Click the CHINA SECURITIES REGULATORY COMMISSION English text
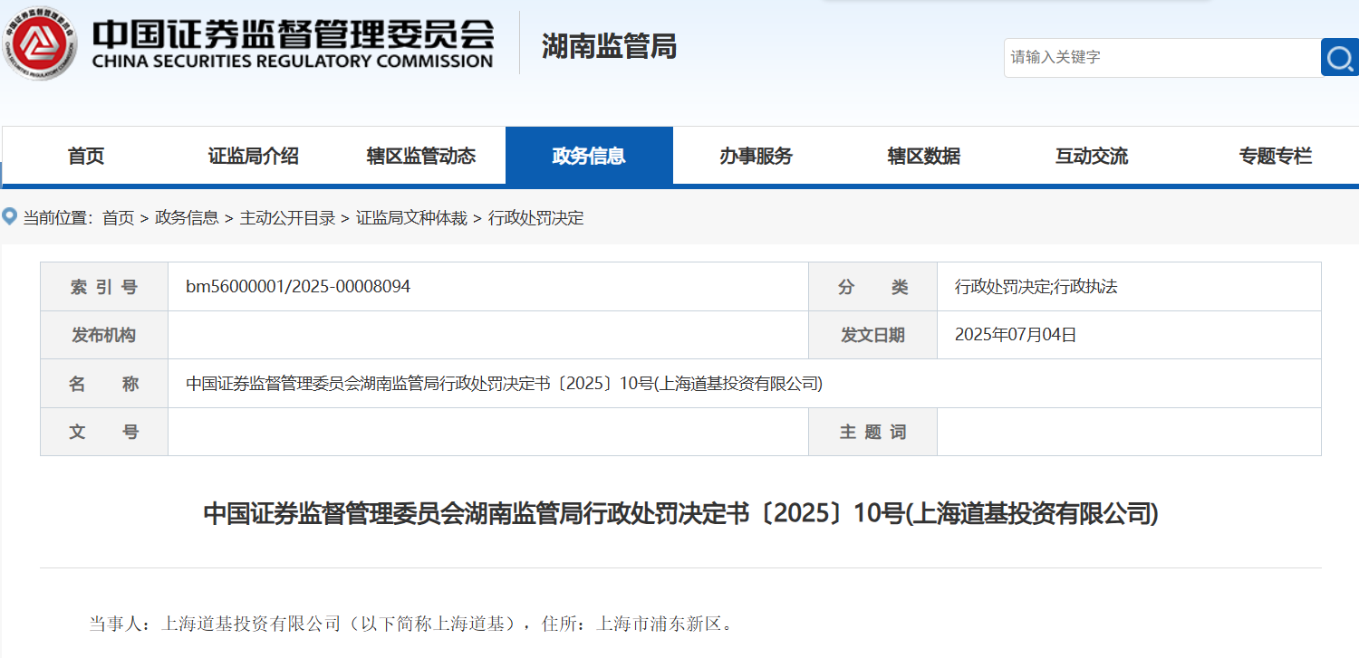This screenshot has width=1359, height=658. coord(293,62)
